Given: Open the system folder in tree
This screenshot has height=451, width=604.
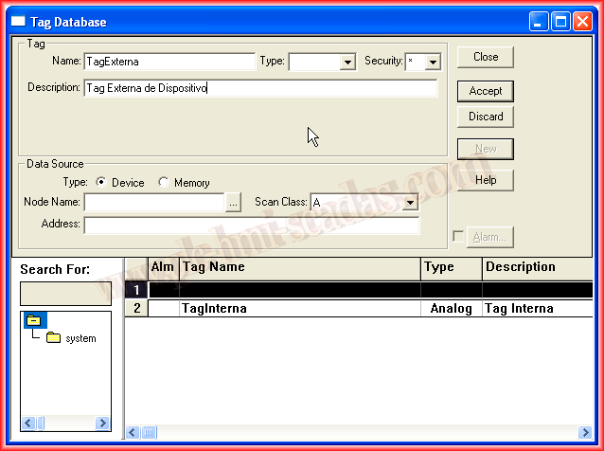Looking at the screenshot, I should pyautogui.click(x=53, y=338).
